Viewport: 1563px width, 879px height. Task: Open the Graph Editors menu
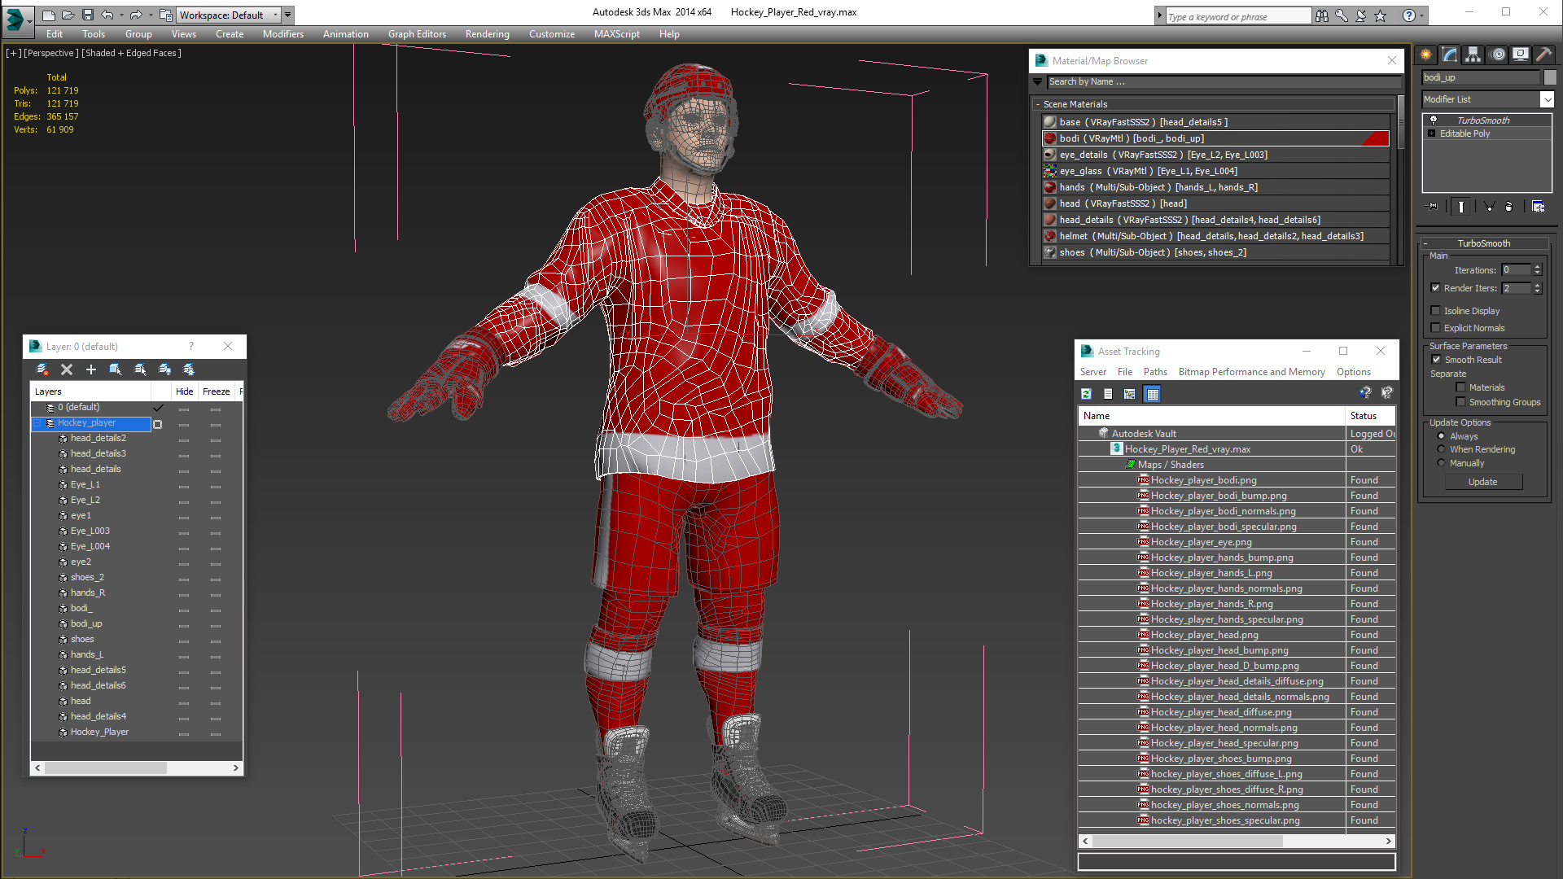[x=417, y=34]
